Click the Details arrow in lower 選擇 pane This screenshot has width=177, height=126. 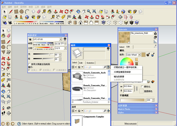[x=109, y=111]
